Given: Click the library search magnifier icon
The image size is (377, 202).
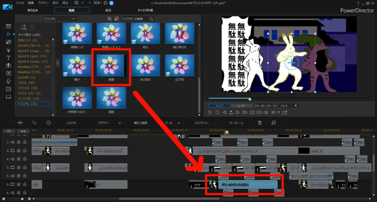Looking at the screenshot, I should 151,18.
